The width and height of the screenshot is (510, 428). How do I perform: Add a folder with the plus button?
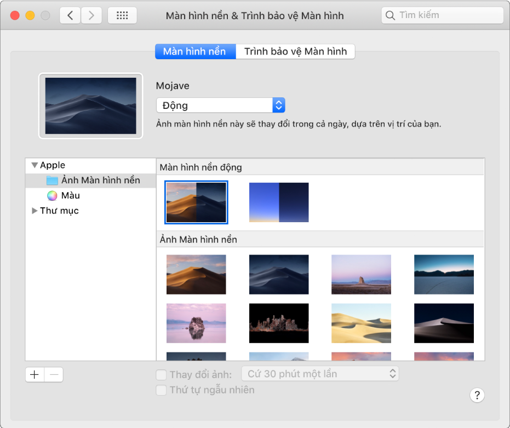[x=35, y=375]
